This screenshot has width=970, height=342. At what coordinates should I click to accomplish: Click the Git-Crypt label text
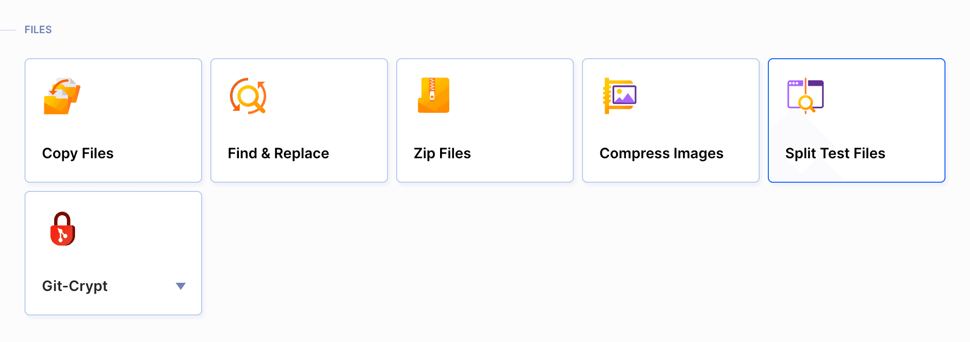point(75,286)
